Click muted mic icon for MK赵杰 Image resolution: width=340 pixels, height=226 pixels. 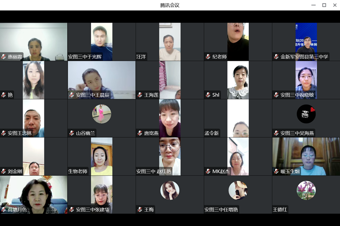[208, 172]
